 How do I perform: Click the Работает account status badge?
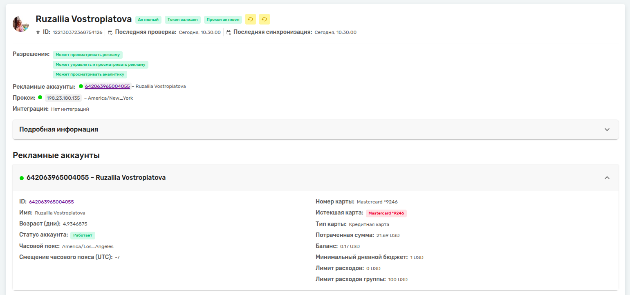(83, 235)
